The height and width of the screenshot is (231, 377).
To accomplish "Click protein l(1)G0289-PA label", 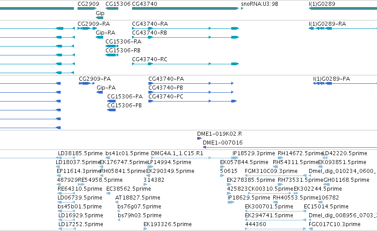I will (x=331, y=79).
